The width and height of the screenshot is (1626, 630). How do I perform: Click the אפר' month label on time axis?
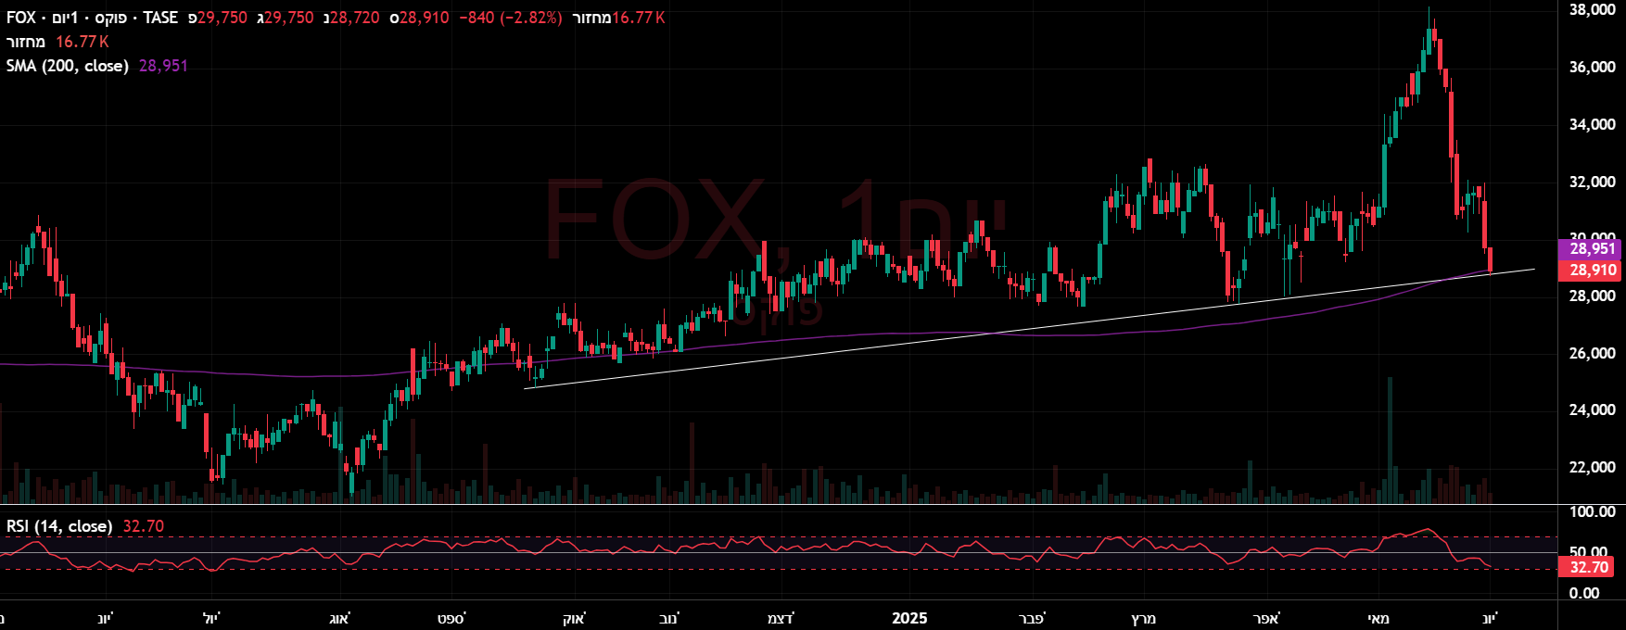(1266, 619)
